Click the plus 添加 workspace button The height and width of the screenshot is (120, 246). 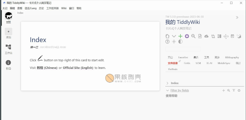9,32
